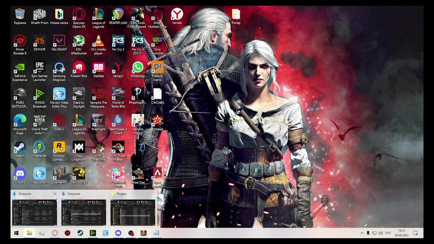Viewport: 434px width, 244px height.
Task: Click File Explorer in the taskbar
Action: coord(29,233)
